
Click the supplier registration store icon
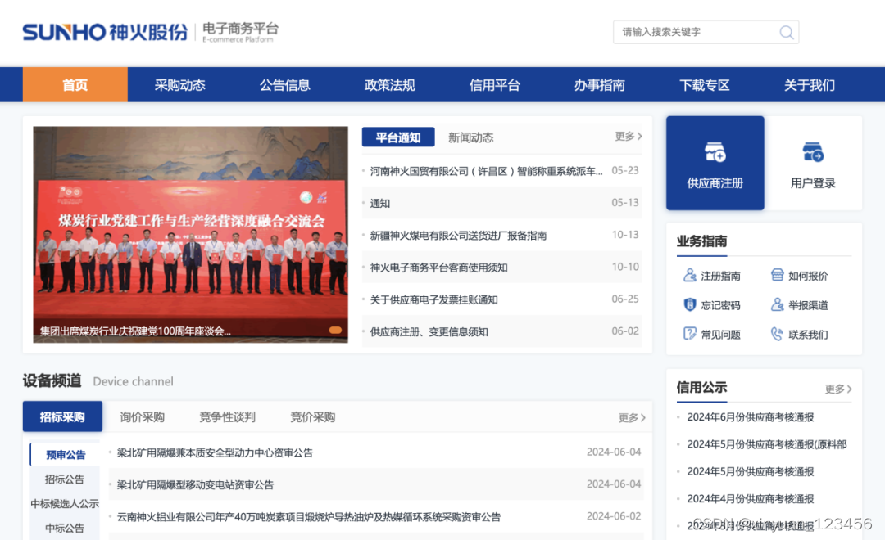click(x=715, y=152)
